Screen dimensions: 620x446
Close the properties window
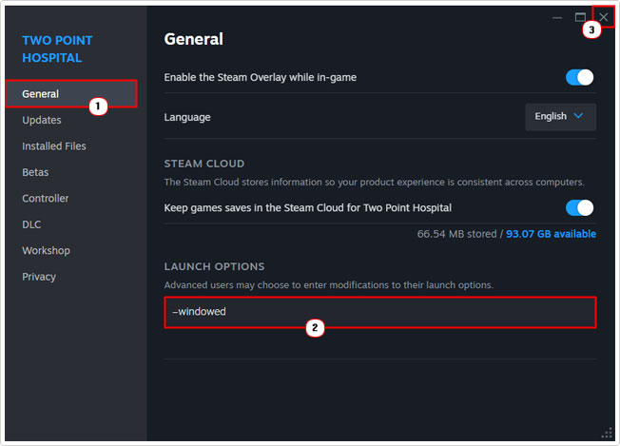(604, 17)
